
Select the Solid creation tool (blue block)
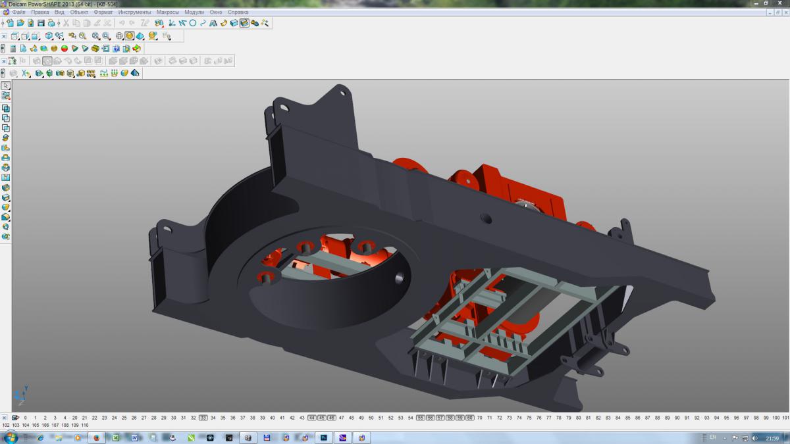[234, 23]
